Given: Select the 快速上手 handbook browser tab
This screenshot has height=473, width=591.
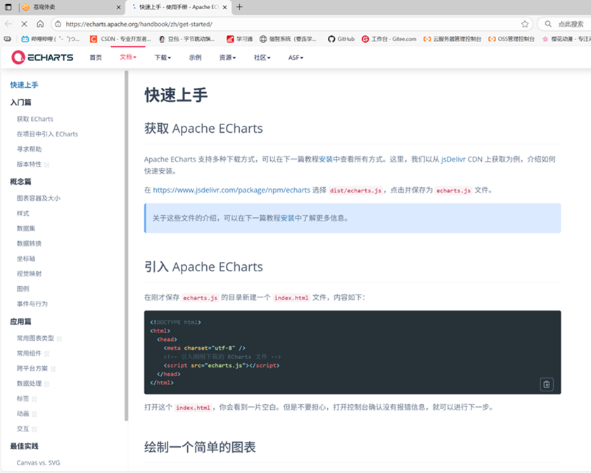Looking at the screenshot, I should click(179, 7).
